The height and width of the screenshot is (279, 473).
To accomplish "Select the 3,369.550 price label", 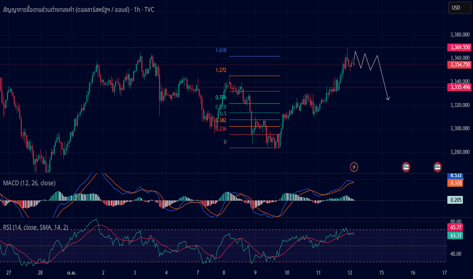I will [459, 47].
